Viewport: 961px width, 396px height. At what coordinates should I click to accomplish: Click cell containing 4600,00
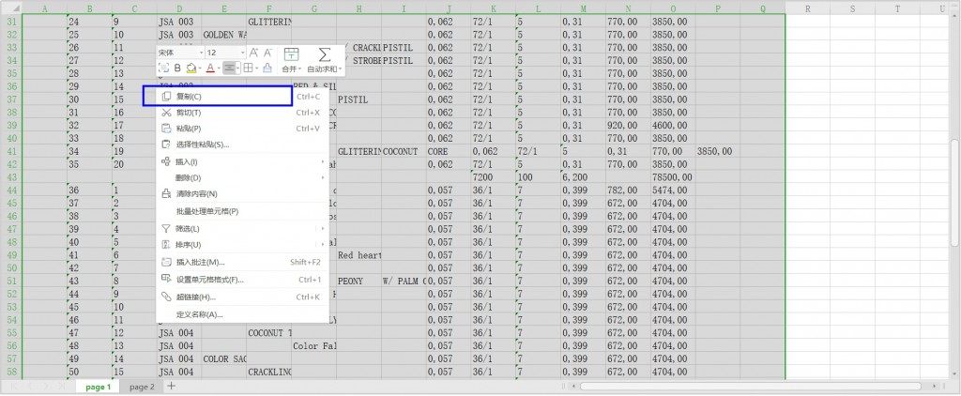(x=673, y=125)
